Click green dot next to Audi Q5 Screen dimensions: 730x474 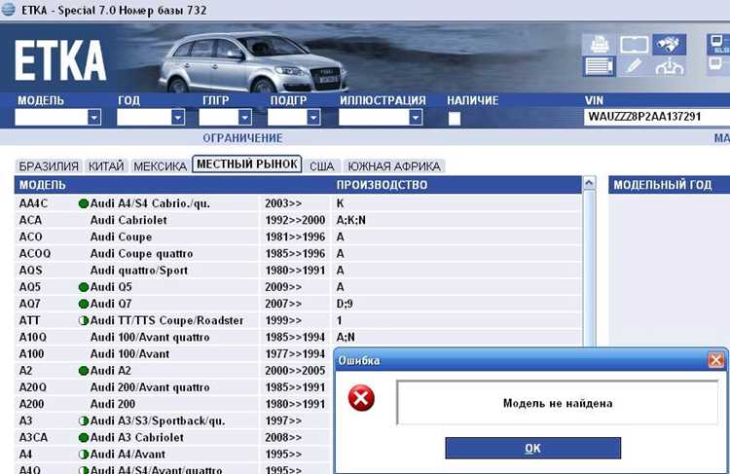(x=84, y=287)
